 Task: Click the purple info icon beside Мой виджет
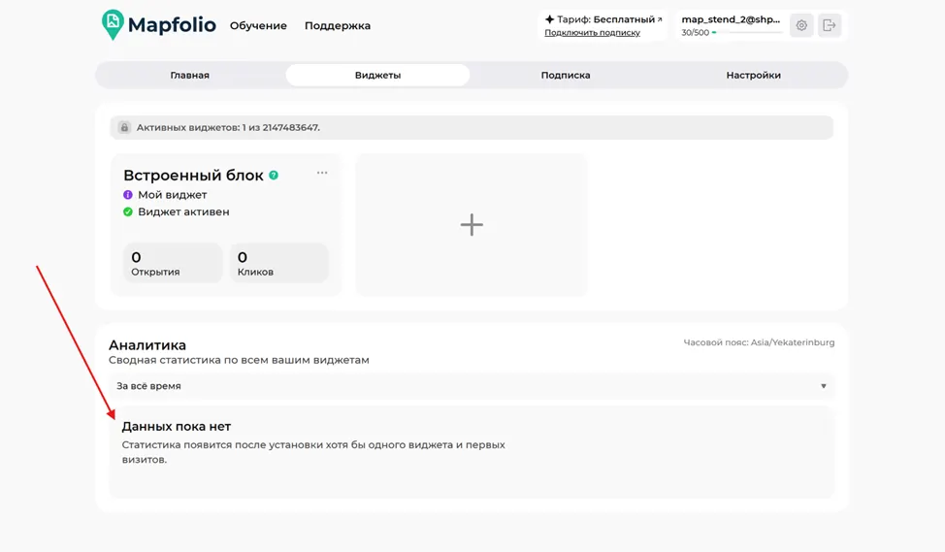tap(128, 195)
